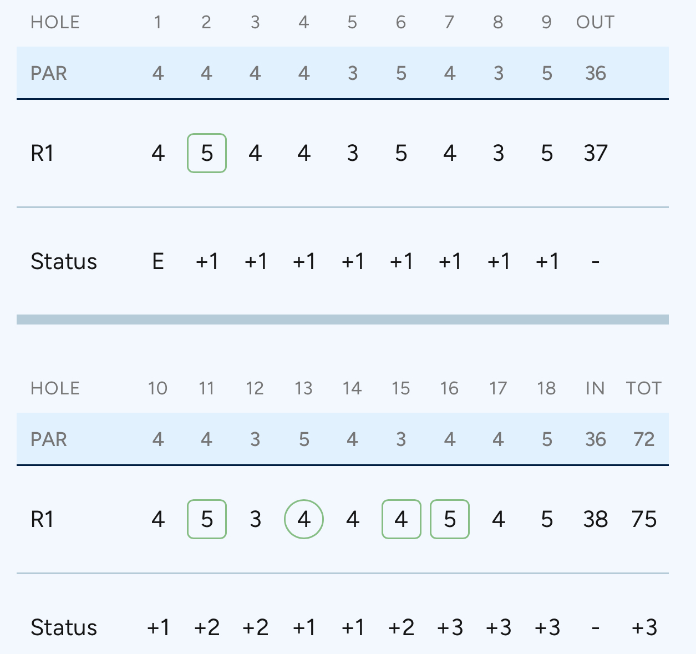
Task: Click the course par total 72
Action: [x=644, y=439]
